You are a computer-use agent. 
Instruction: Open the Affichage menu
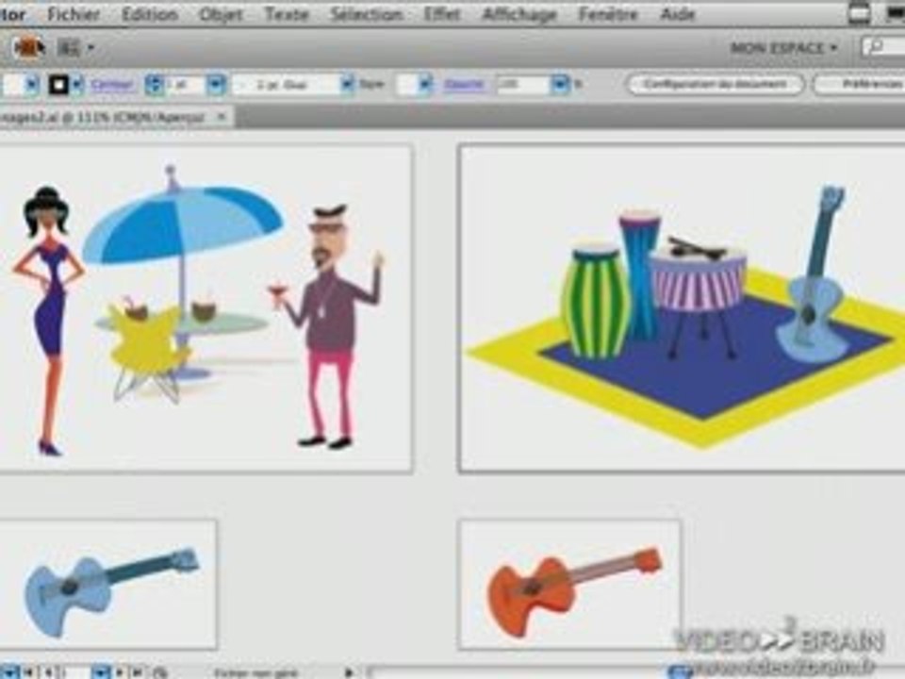pyautogui.click(x=519, y=13)
